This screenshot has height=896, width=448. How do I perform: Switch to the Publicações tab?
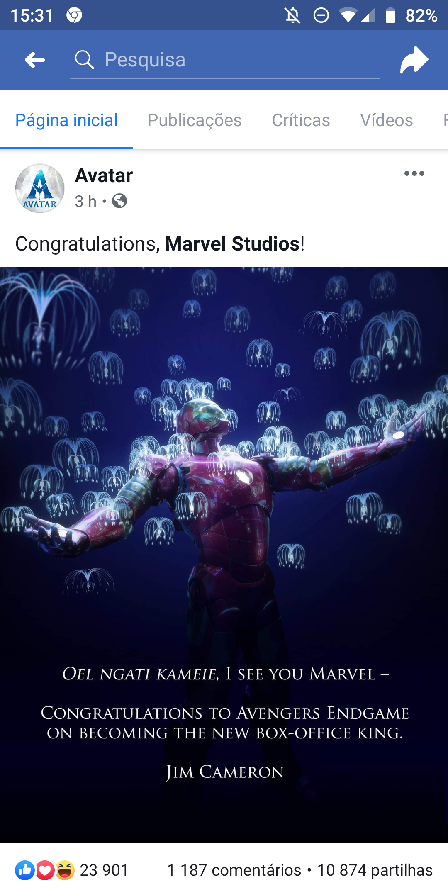(x=195, y=120)
